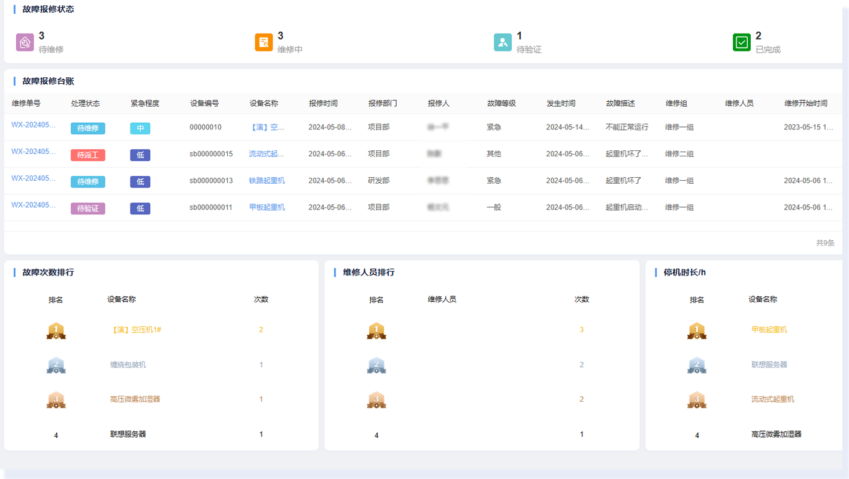Click 联想服务器 in the 故障次数排行 list
Image resolution: width=849 pixels, height=479 pixels.
(x=128, y=434)
